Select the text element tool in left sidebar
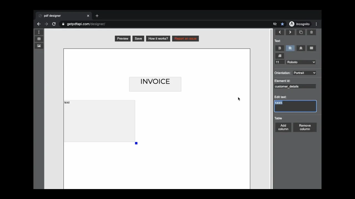Viewport: 355px width, 199px height. (x=39, y=32)
